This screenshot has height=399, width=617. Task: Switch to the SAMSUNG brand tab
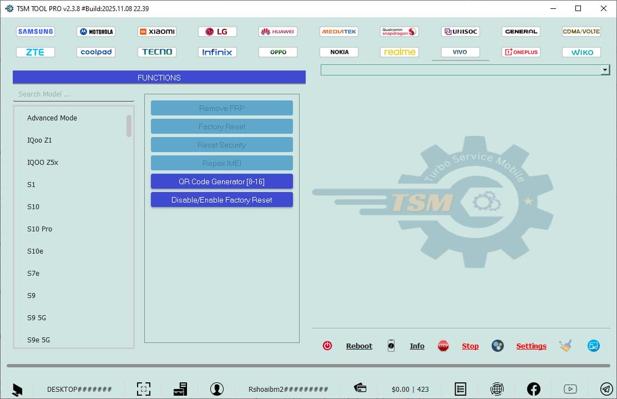pos(35,32)
